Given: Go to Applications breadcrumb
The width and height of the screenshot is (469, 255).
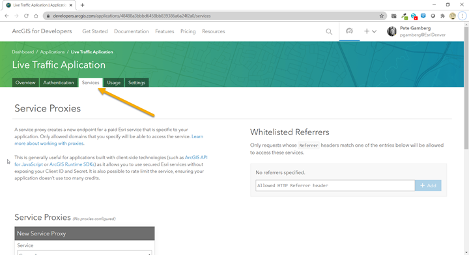Looking at the screenshot, I should point(52,52).
